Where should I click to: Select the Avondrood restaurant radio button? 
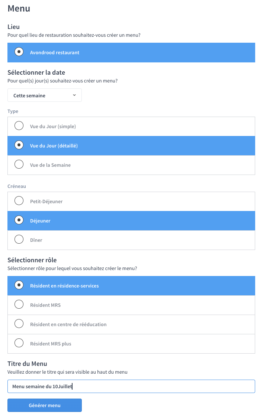pos(131,53)
